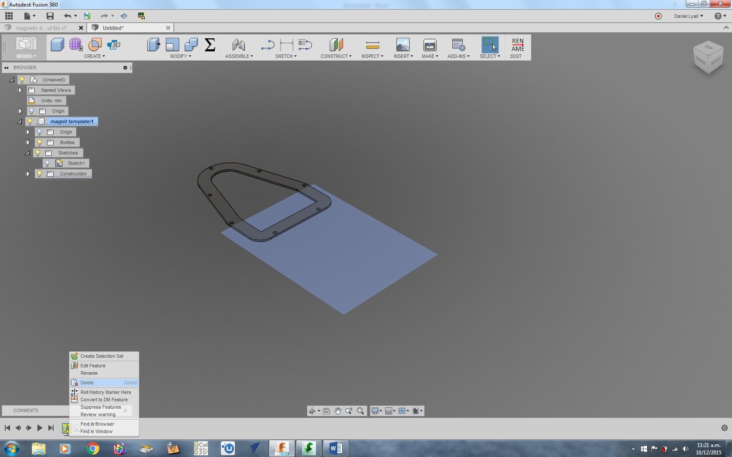Screen dimensions: 732x457
Task: Click the Undo arrow
Action: (68, 16)
